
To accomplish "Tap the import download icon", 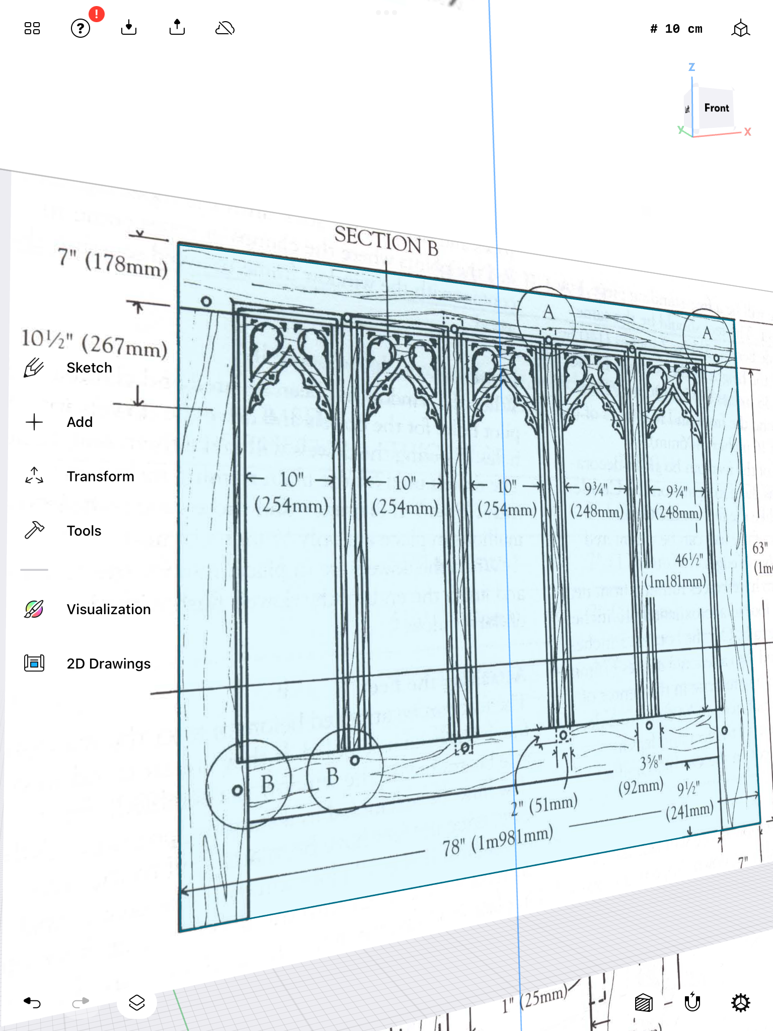I will (129, 28).
